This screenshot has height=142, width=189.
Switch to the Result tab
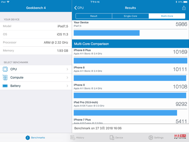(94, 16)
